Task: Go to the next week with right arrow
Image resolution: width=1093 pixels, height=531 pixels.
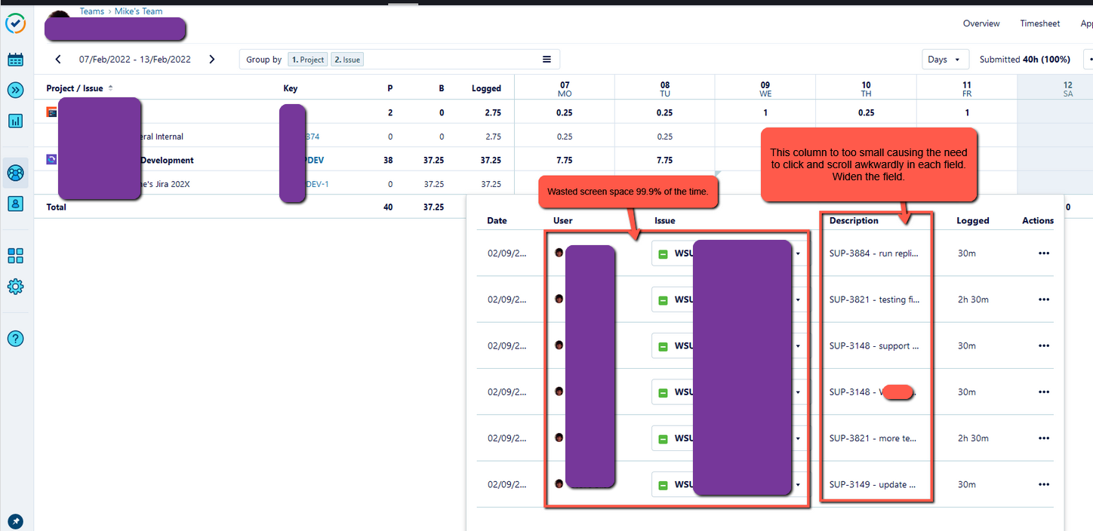Action: [x=212, y=60]
